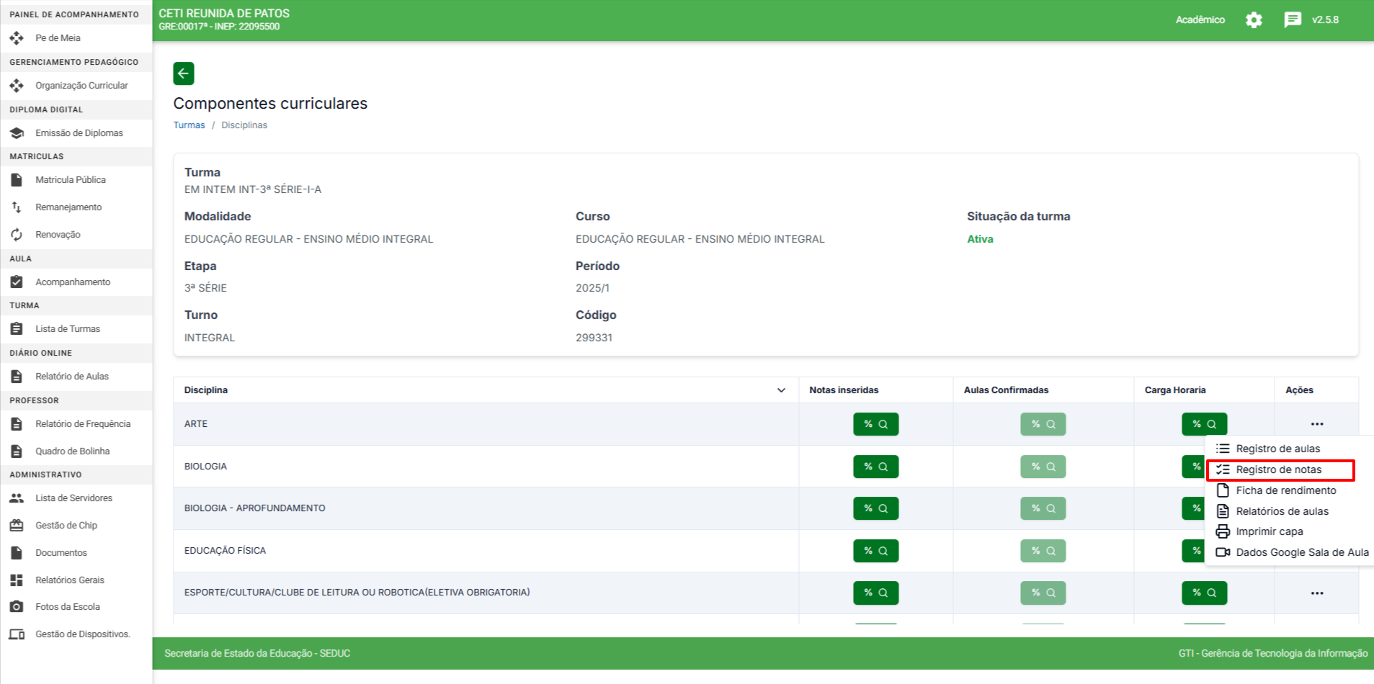This screenshot has height=684, width=1374.
Task: Select Registro de aulas menu option
Action: [x=1277, y=449]
